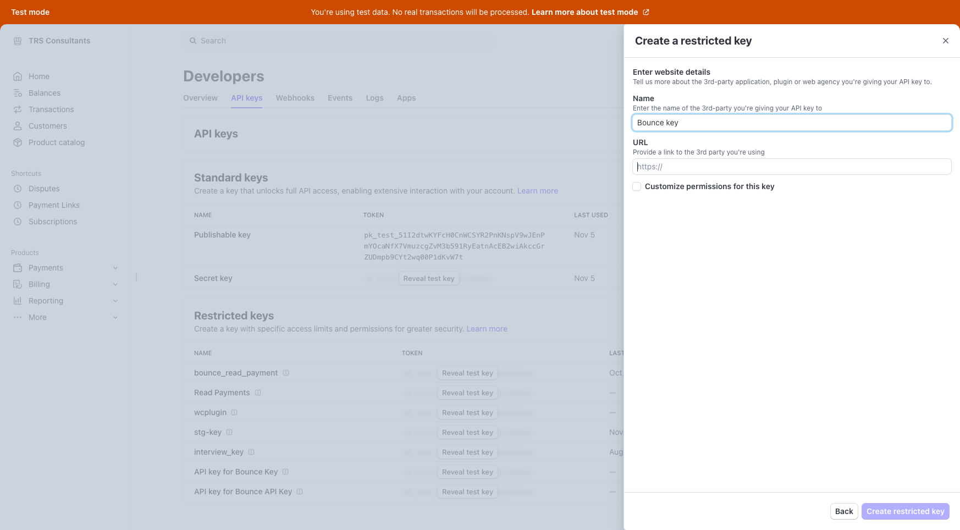Viewport: 960px width, 530px height.
Task: Click external link icon in test banner
Action: (x=646, y=12)
